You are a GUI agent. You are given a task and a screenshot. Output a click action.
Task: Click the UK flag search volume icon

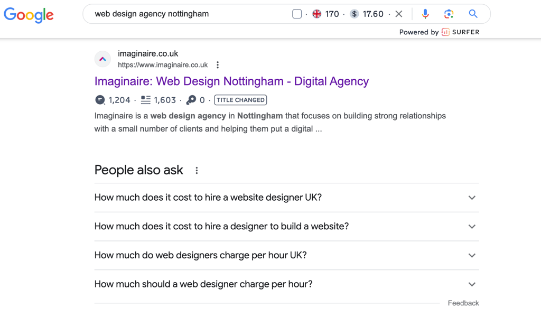[317, 14]
